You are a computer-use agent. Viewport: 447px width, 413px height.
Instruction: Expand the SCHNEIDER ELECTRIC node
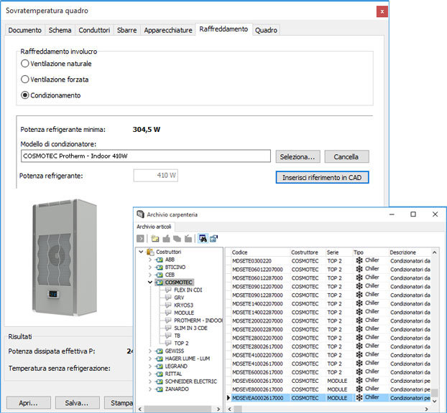coord(150,381)
